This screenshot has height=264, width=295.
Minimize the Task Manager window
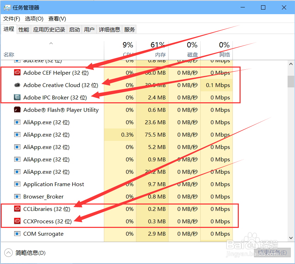point(243,7)
